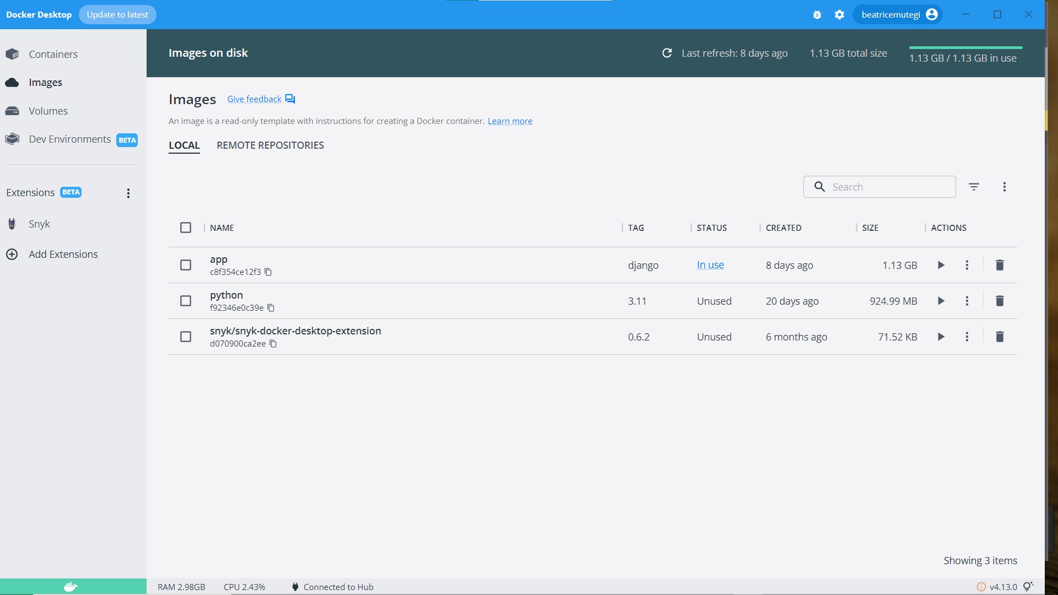Delete the python image
This screenshot has height=595, width=1058.
tap(1000, 301)
